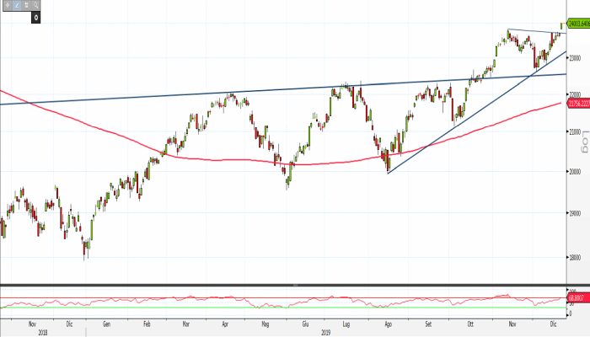
Task: Click the latest green candle at chart right
Action: point(562,25)
